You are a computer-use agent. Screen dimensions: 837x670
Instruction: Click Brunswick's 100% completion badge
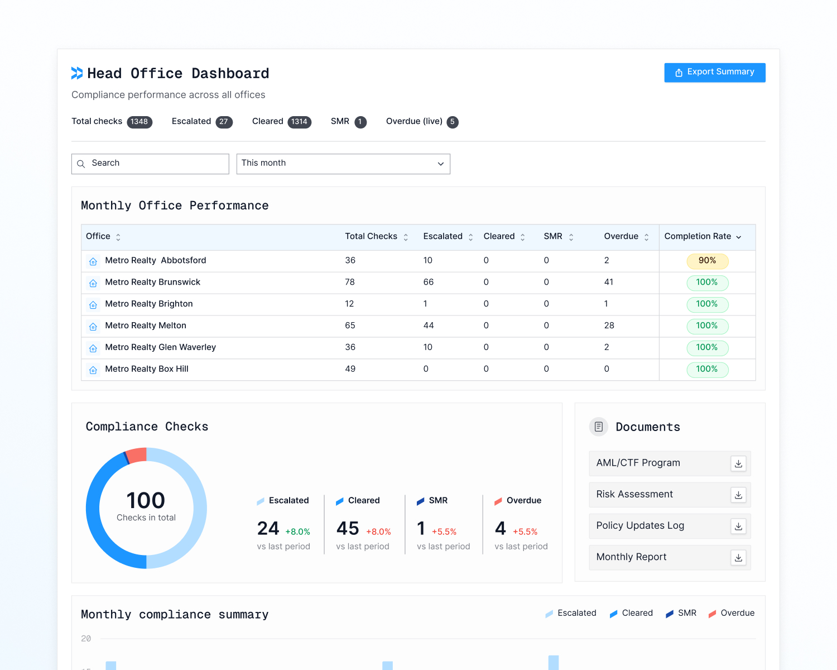(708, 283)
